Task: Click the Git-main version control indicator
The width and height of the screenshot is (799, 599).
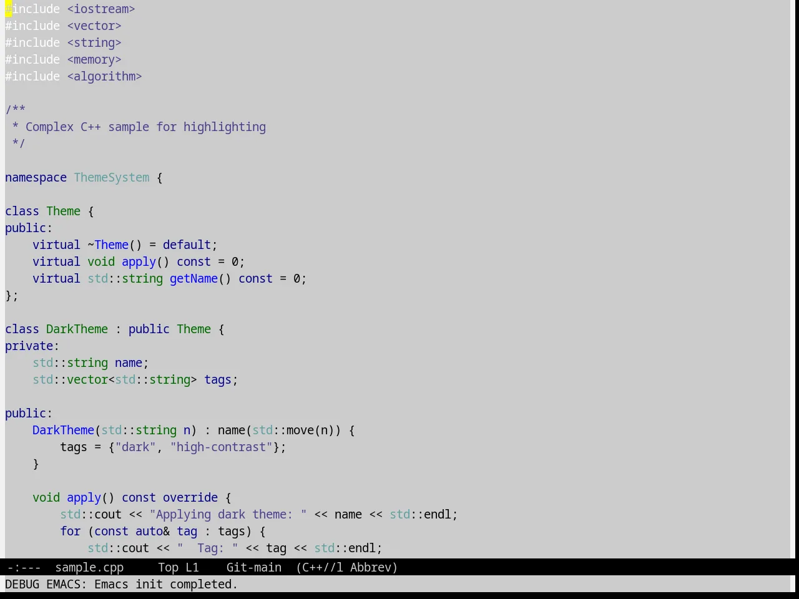Action: click(x=253, y=567)
